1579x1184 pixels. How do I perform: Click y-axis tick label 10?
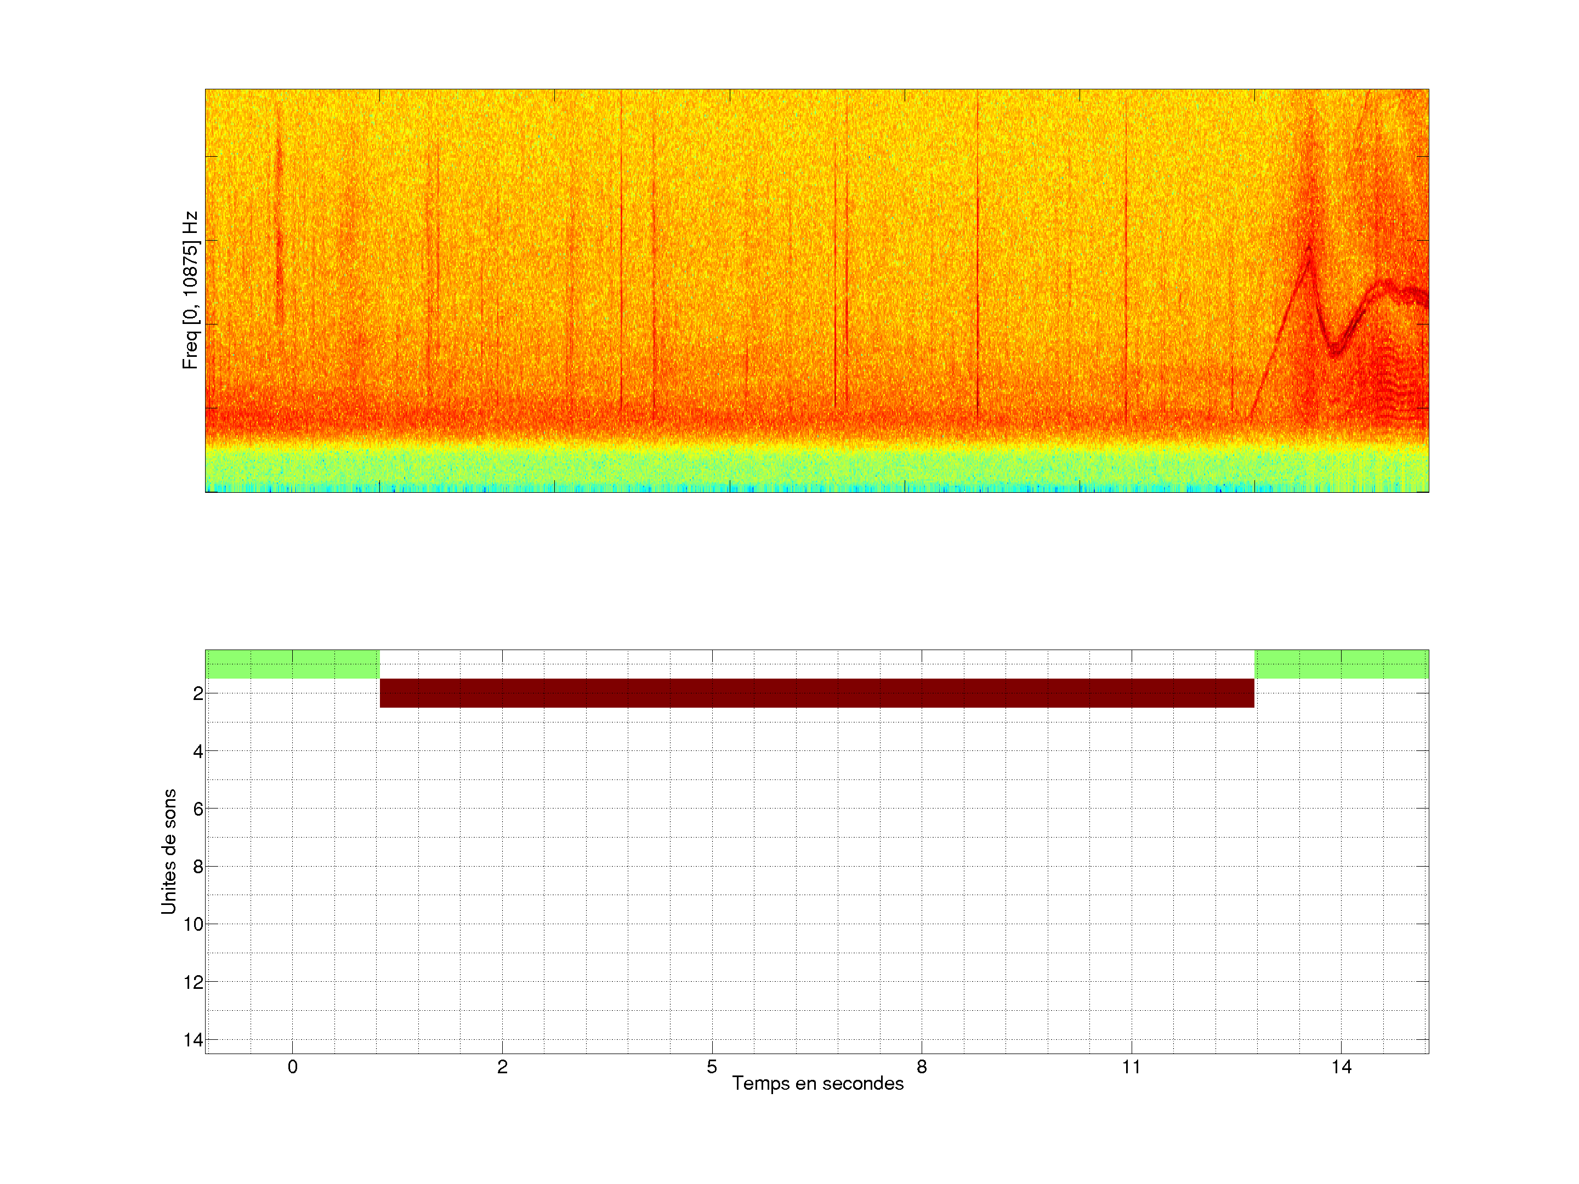[x=194, y=924]
